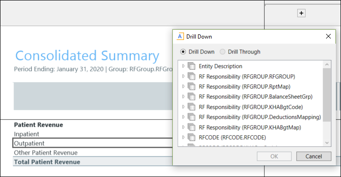Image resolution: width=341 pixels, height=177 pixels.
Task: Click the Period Ending January 31, 2020 text
Action: [59, 69]
